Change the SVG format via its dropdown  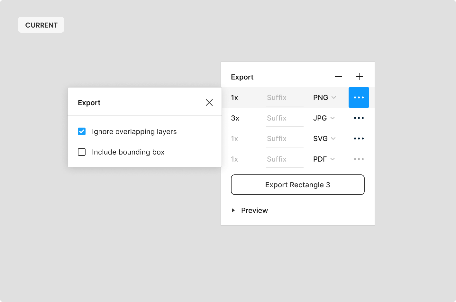pos(324,138)
